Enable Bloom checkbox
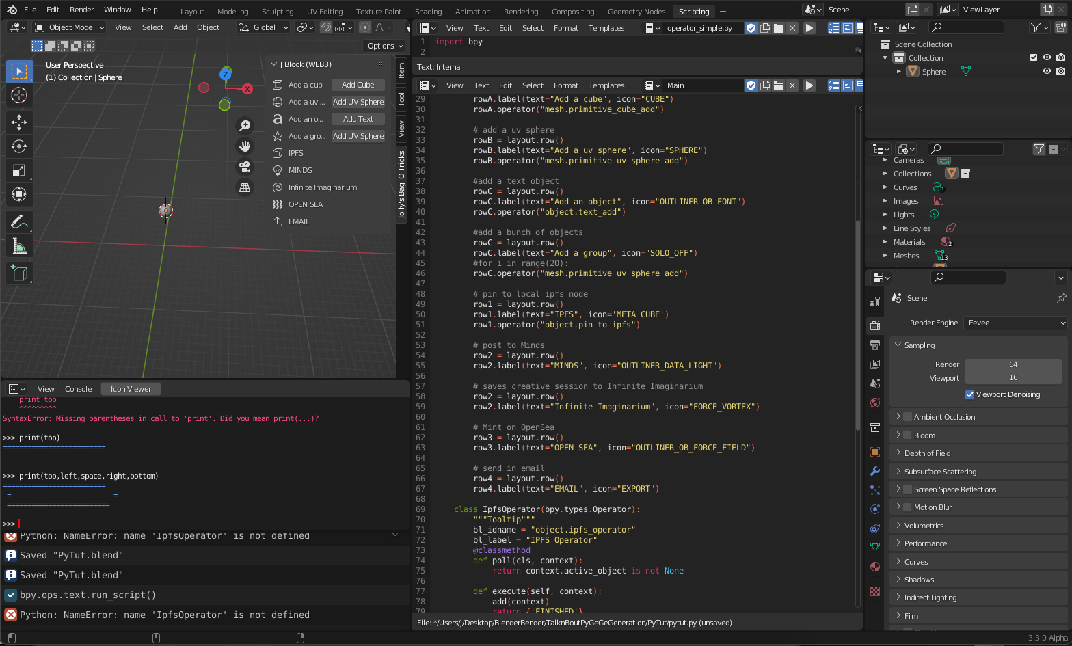Viewport: 1072px width, 646px height. (908, 435)
